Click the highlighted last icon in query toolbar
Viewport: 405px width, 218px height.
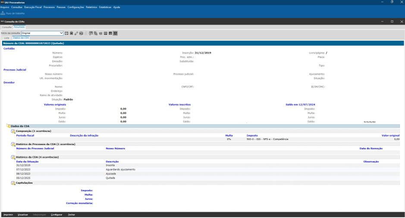click(115, 33)
